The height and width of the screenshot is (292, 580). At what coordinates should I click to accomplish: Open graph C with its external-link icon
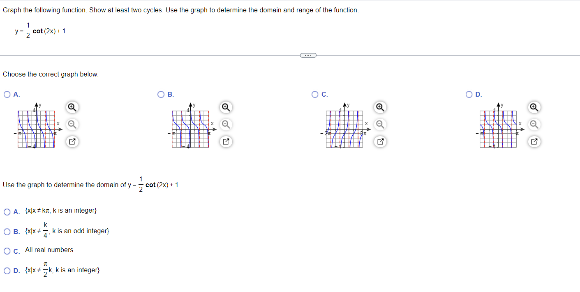click(380, 141)
